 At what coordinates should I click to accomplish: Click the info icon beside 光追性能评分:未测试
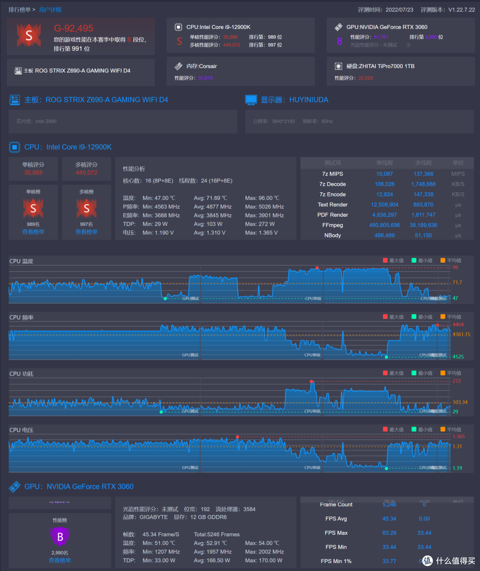408,45
